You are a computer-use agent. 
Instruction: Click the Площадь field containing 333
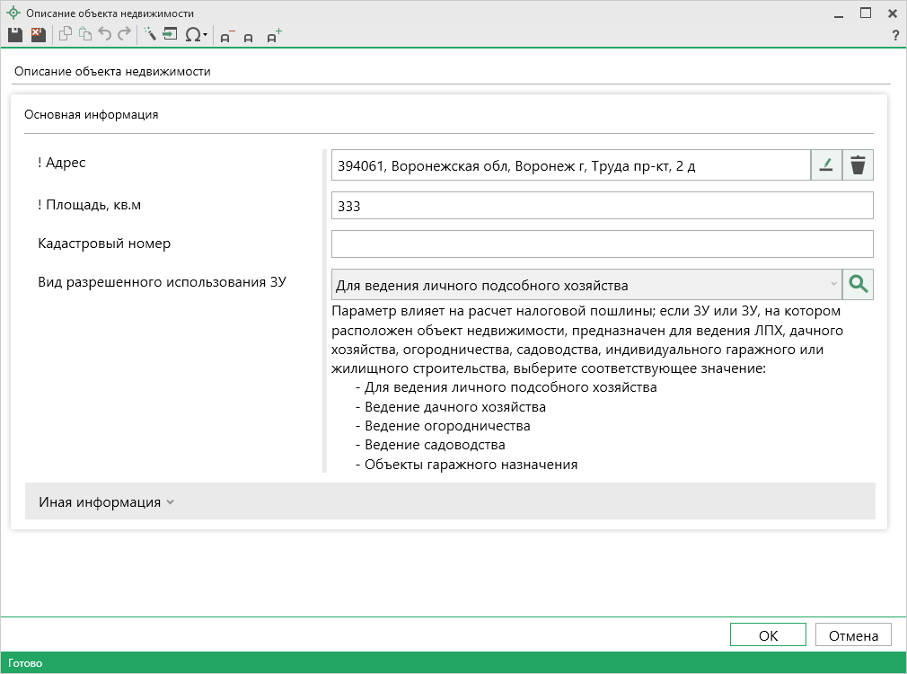coord(603,206)
